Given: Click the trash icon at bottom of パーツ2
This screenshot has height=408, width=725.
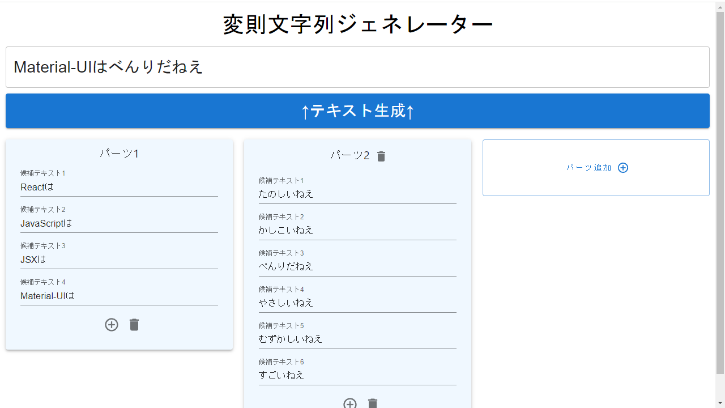Looking at the screenshot, I should point(373,403).
